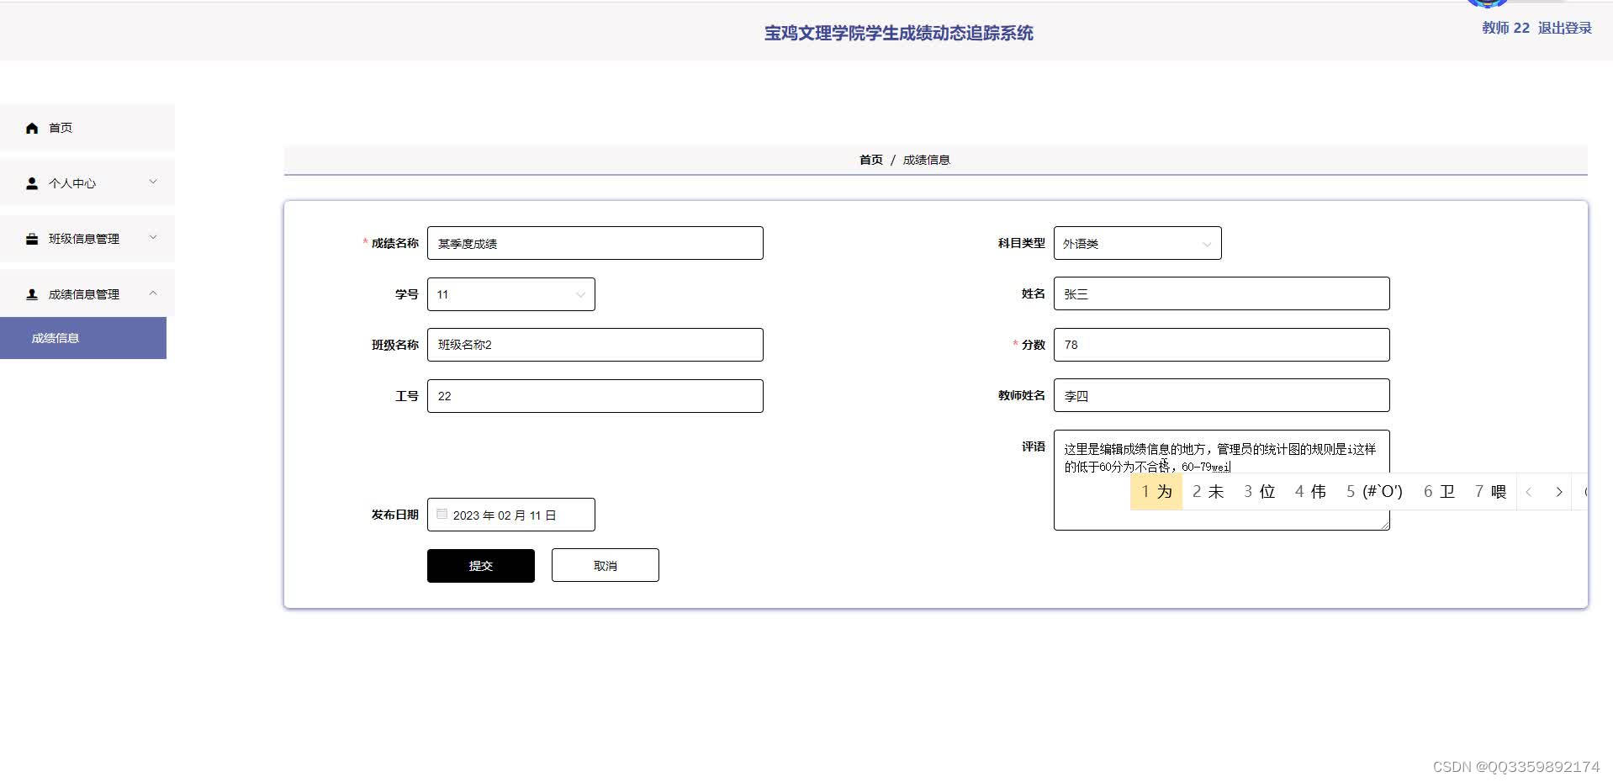
Task: Open 首页 in the sidebar
Action: 87,128
